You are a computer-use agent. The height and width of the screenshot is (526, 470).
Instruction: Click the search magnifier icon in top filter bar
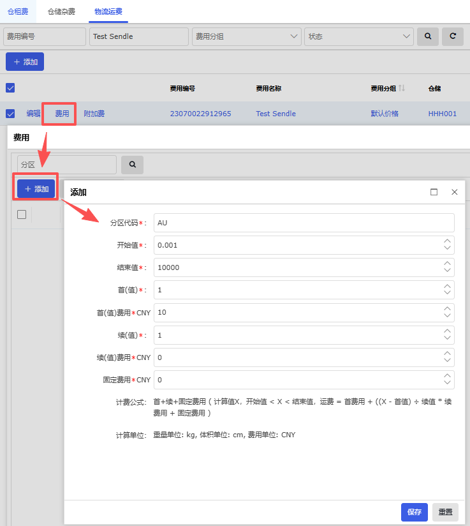coord(428,36)
